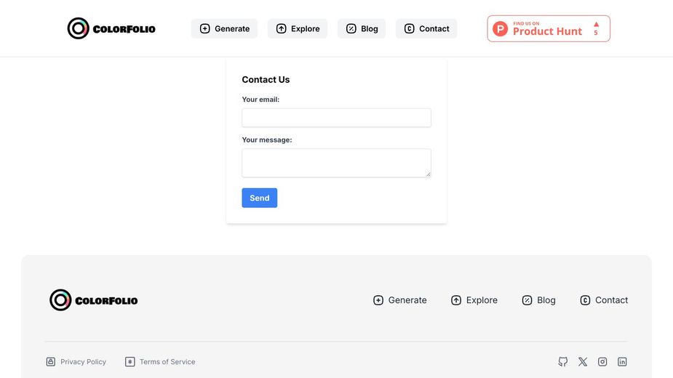
Task: Click inside the Your message text area
Action: [336, 163]
